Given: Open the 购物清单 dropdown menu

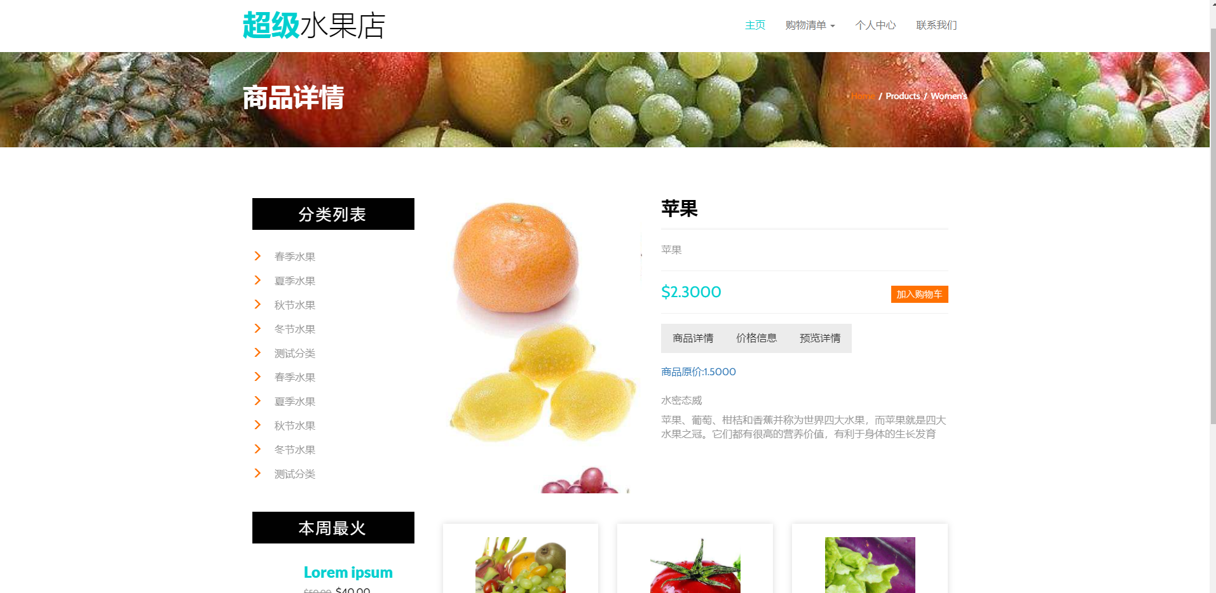Looking at the screenshot, I should [810, 25].
